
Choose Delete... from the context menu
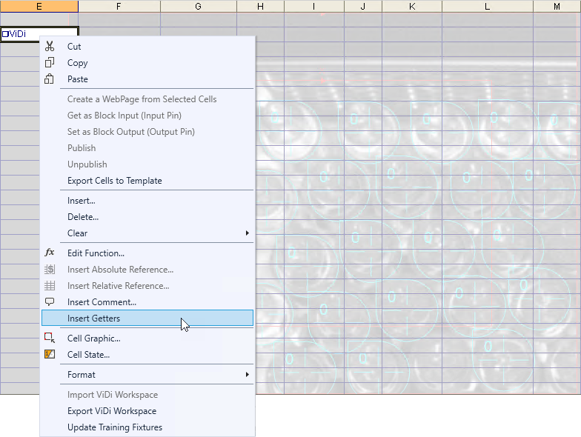point(82,217)
